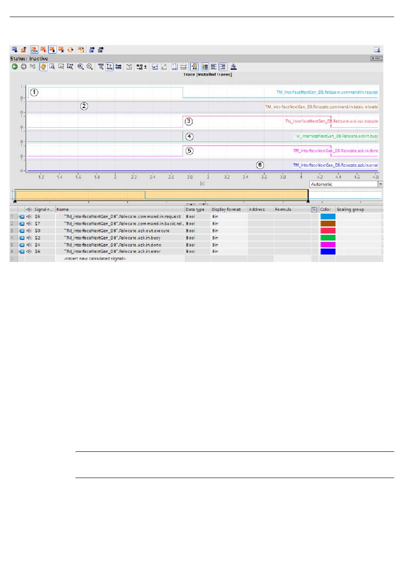Click insert new calculated signals row

click(x=95, y=259)
